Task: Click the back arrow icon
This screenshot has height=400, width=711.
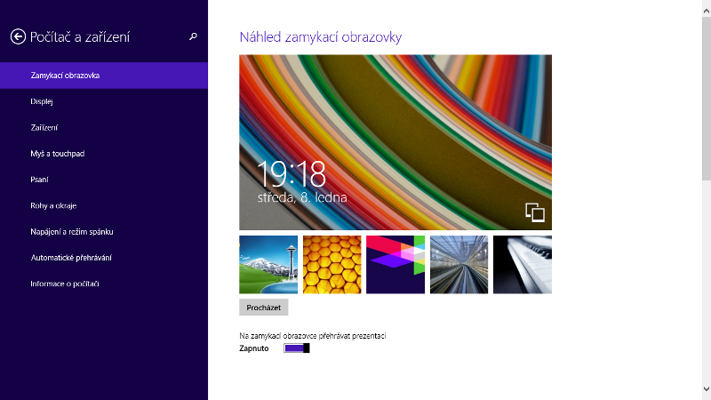Action: [17, 36]
